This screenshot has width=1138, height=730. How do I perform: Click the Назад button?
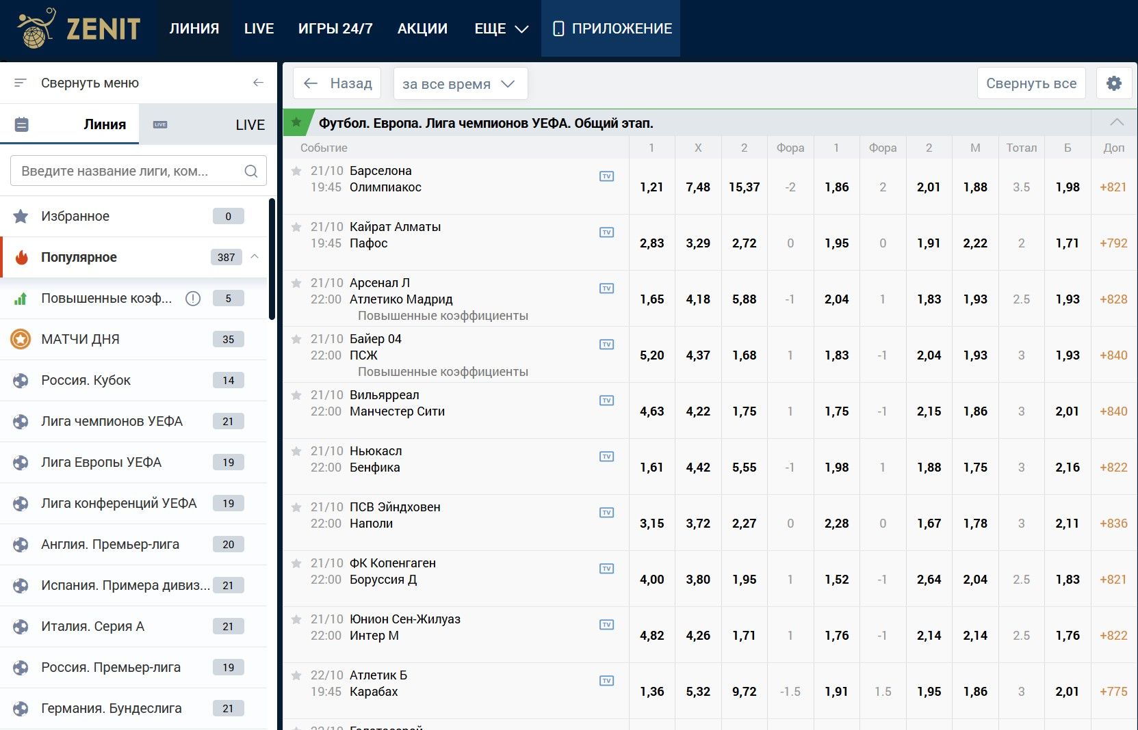[337, 83]
